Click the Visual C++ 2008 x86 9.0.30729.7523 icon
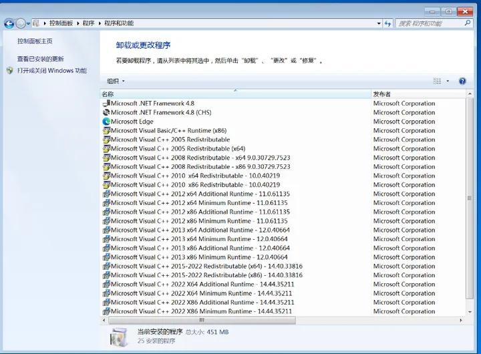The height and width of the screenshot is (354, 481). pyautogui.click(x=106, y=166)
